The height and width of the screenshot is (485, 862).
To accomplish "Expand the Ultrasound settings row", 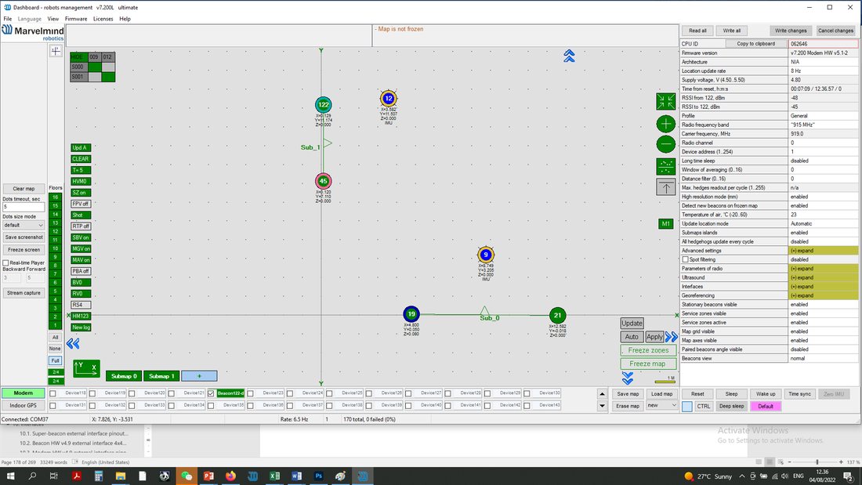I will pos(822,277).
